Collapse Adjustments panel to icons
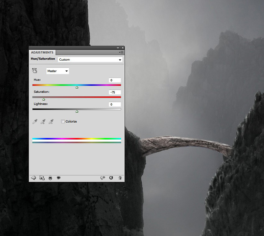 tap(118, 48)
